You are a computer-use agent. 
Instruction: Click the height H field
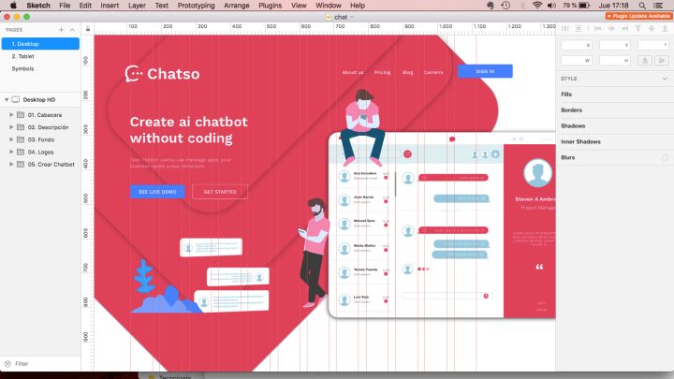[x=615, y=61]
